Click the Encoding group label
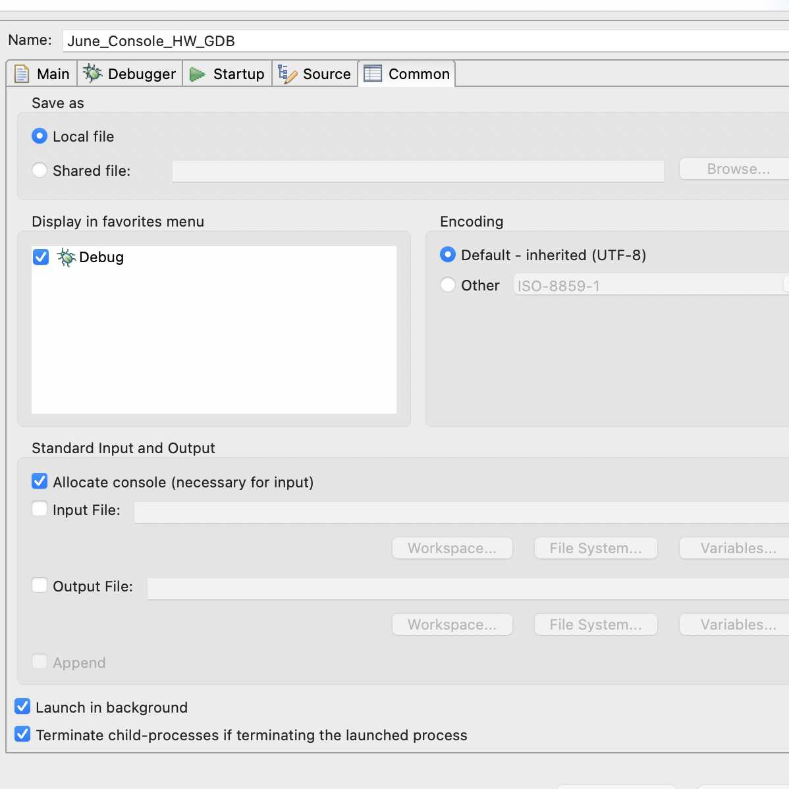The width and height of the screenshot is (789, 789). (472, 221)
